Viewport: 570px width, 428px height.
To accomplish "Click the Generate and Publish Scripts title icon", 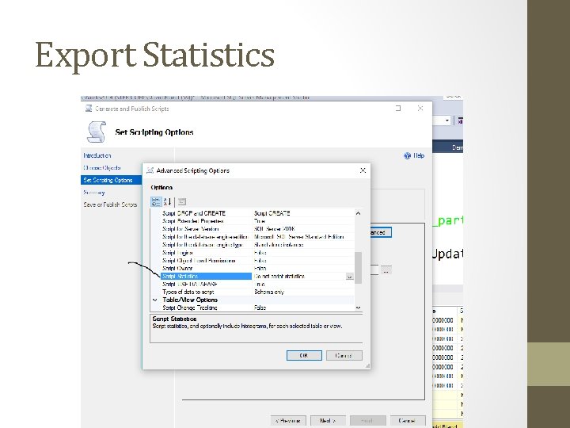I will (x=89, y=109).
